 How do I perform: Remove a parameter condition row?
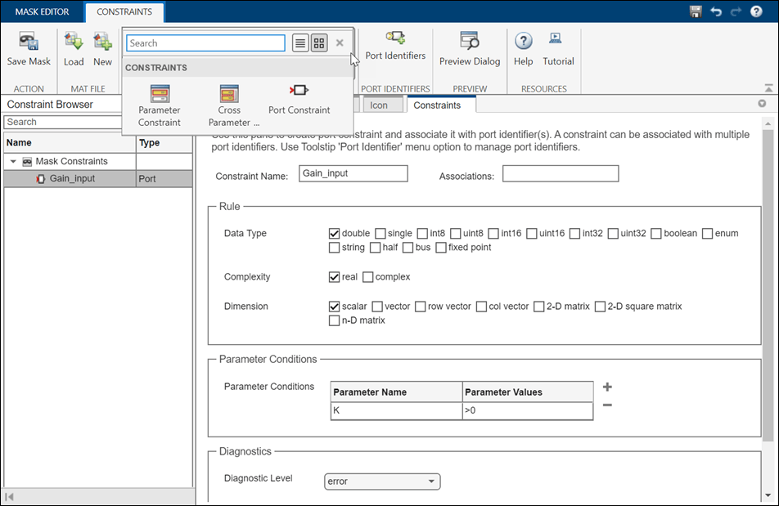(607, 405)
